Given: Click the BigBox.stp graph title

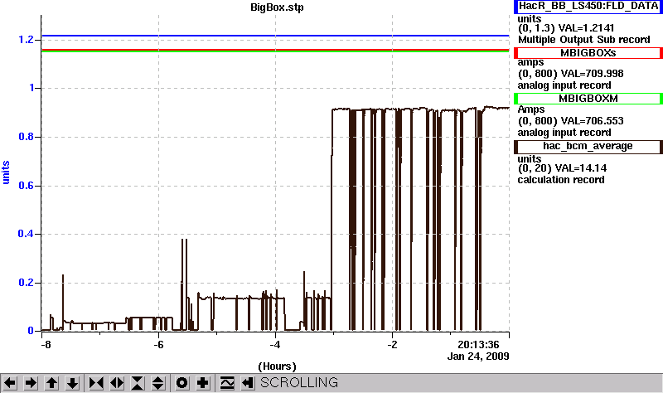Looking at the screenshot, I should pyautogui.click(x=277, y=7).
